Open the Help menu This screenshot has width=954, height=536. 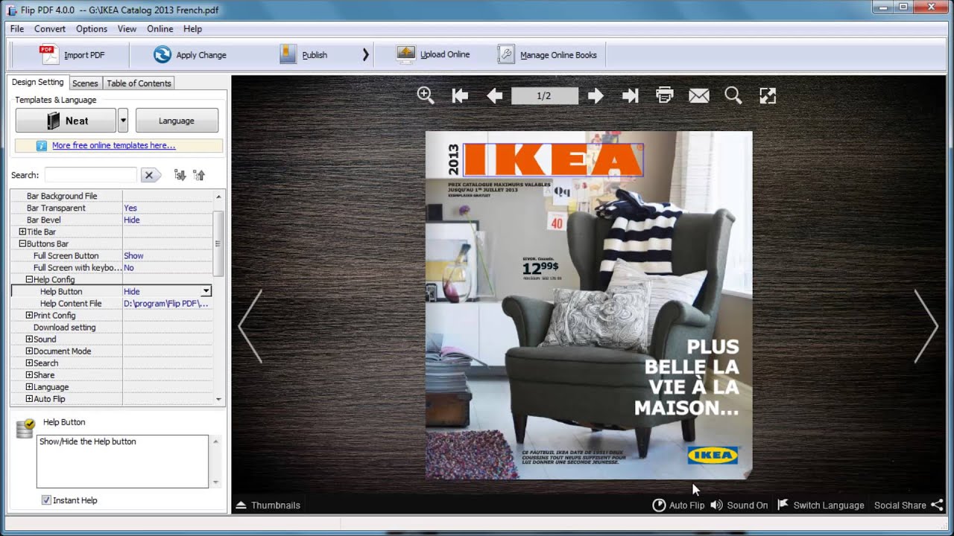tap(192, 29)
